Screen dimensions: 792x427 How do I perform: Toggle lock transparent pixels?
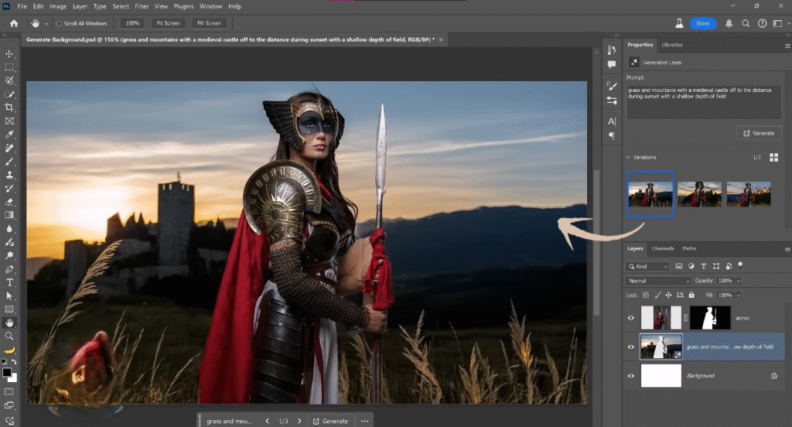(x=646, y=295)
